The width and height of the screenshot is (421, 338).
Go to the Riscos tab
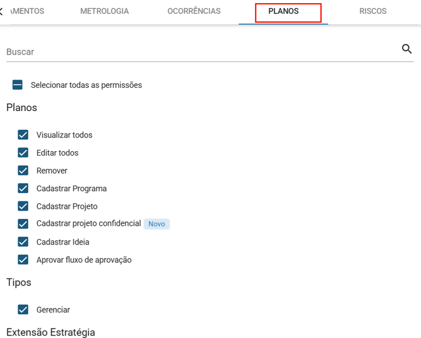coord(373,11)
